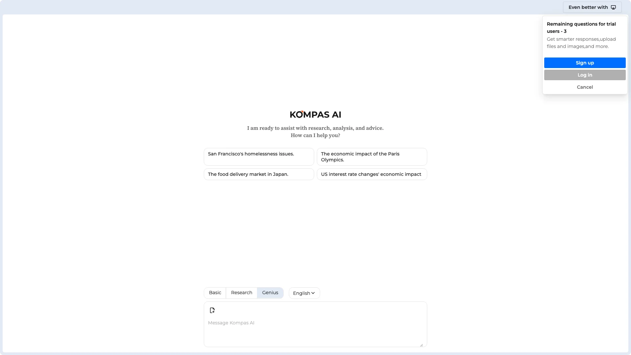
Task: Choose US interest rate changes suggestion
Action: point(372,174)
